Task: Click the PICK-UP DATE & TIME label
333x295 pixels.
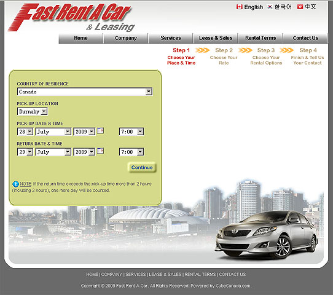Action: [x=40, y=124]
